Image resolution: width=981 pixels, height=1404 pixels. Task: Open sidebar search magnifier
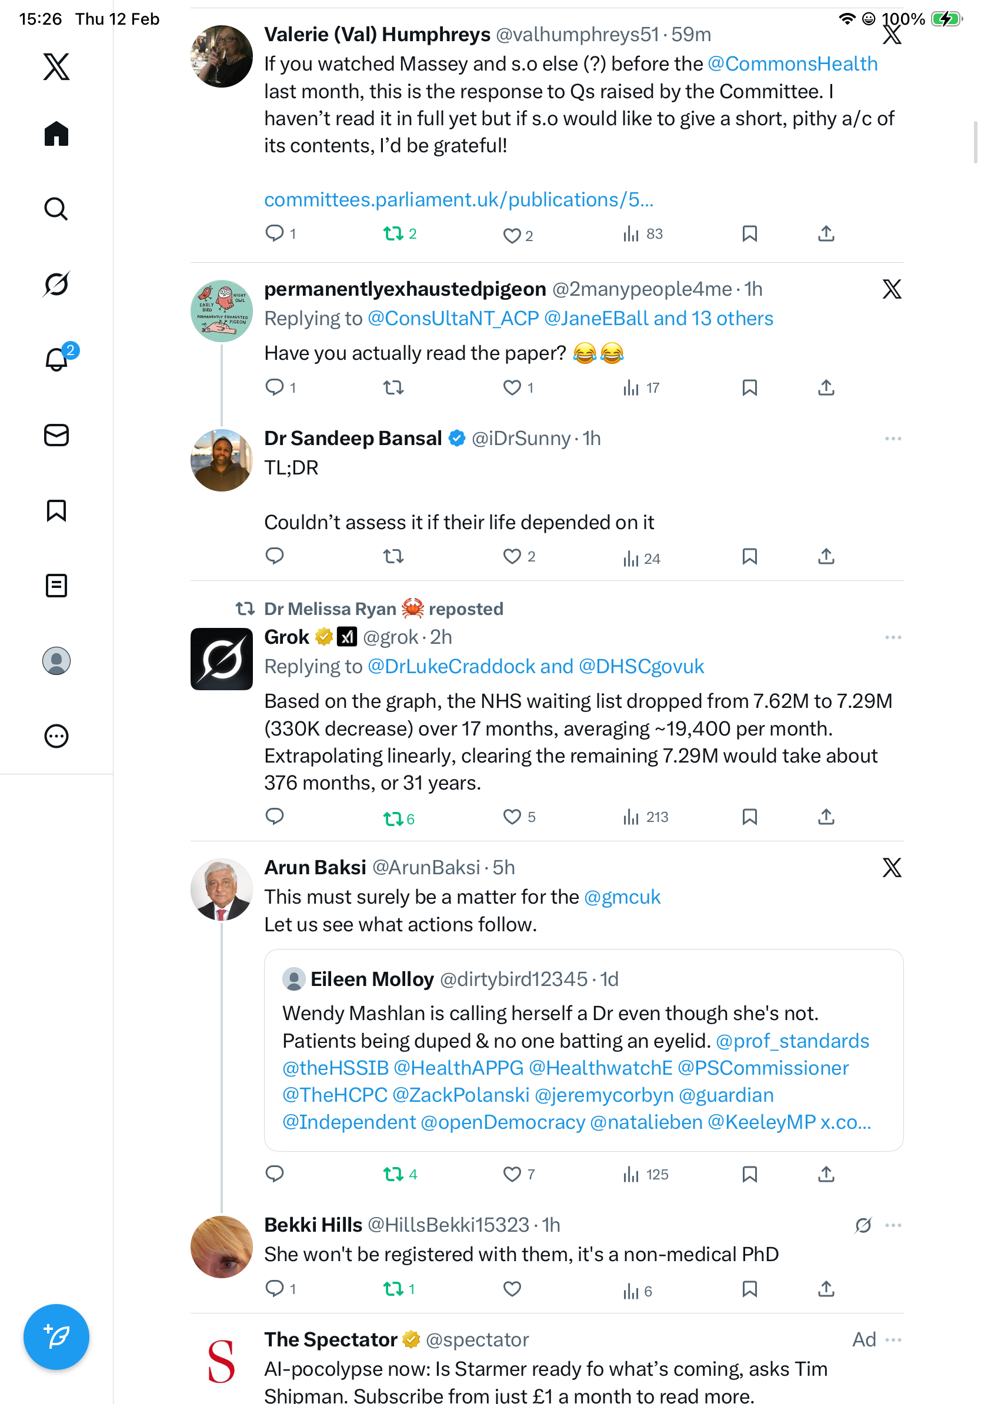56,209
